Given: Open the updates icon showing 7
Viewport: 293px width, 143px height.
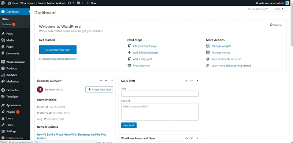Looking at the screenshot, I should 69,3.
